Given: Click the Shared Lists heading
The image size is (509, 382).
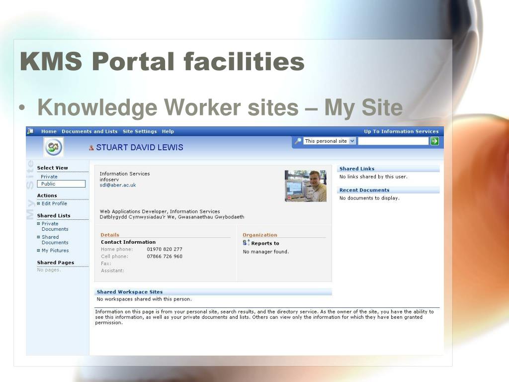Looking at the screenshot, I should (54, 215).
